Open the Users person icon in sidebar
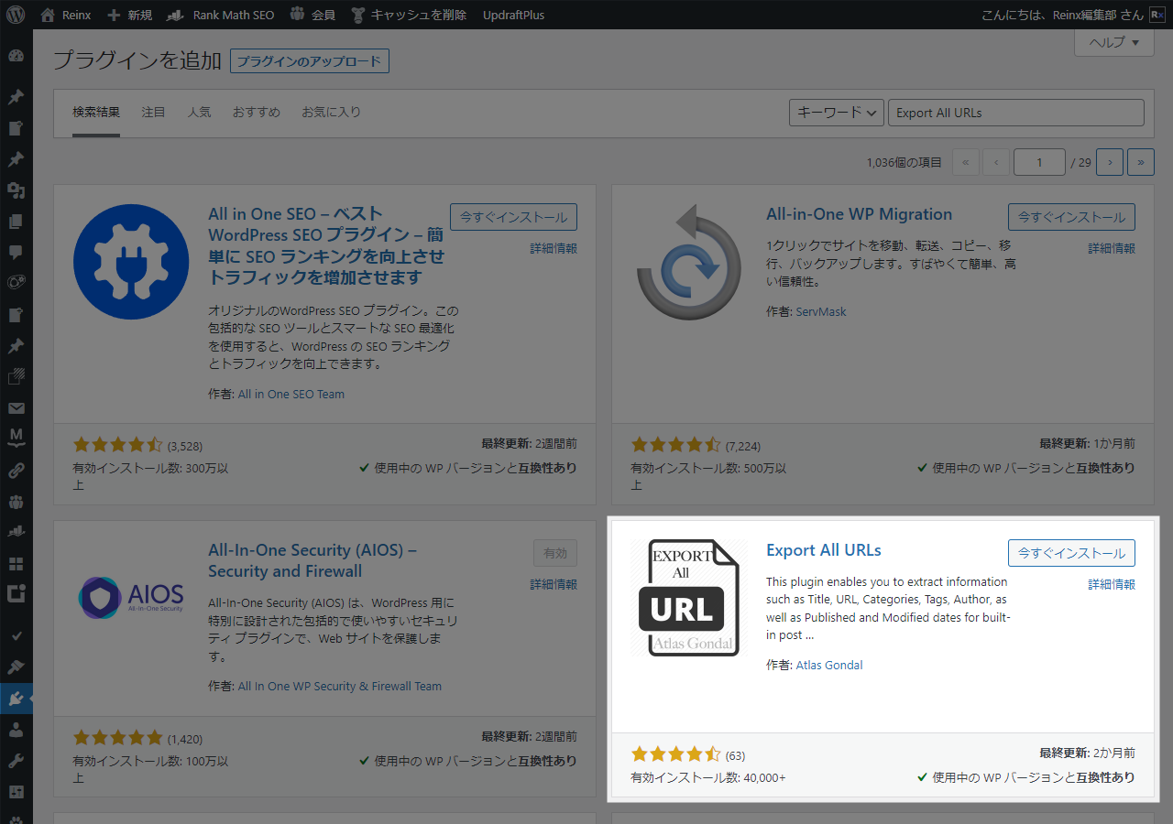 click(x=16, y=731)
